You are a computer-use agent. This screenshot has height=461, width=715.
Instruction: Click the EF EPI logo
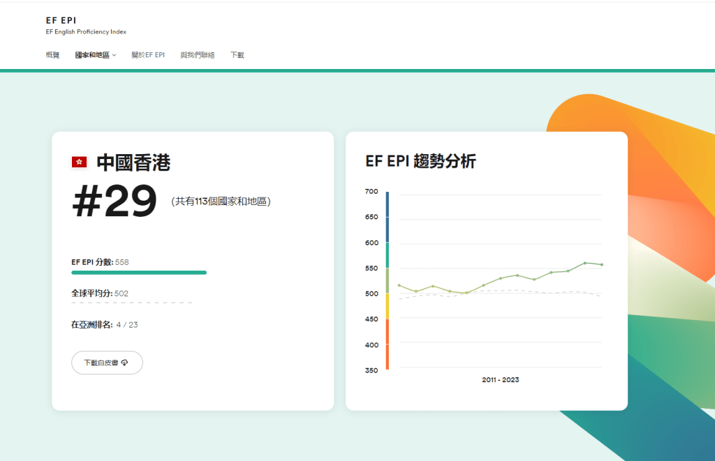pyautogui.click(x=61, y=20)
